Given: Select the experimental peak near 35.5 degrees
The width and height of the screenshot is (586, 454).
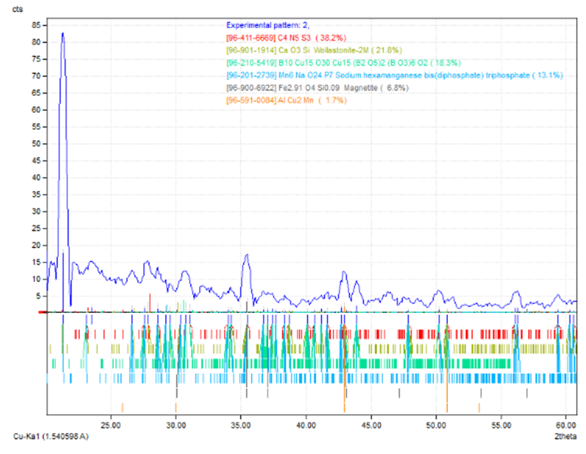Looking at the screenshot, I should click(x=246, y=256).
